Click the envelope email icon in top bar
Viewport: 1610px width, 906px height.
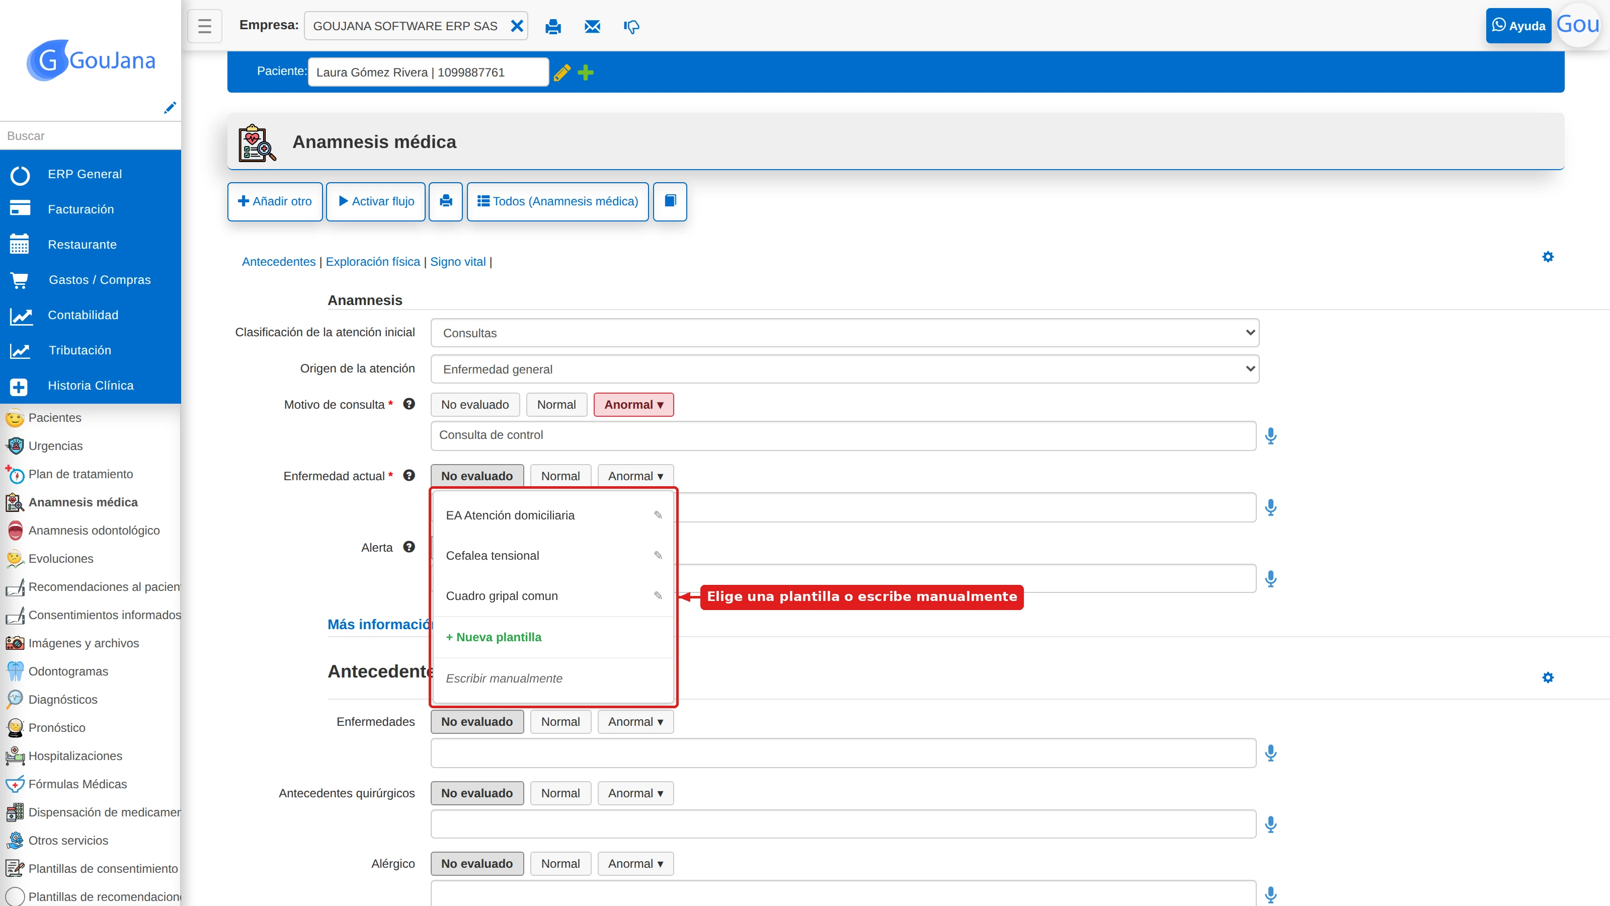click(x=592, y=26)
